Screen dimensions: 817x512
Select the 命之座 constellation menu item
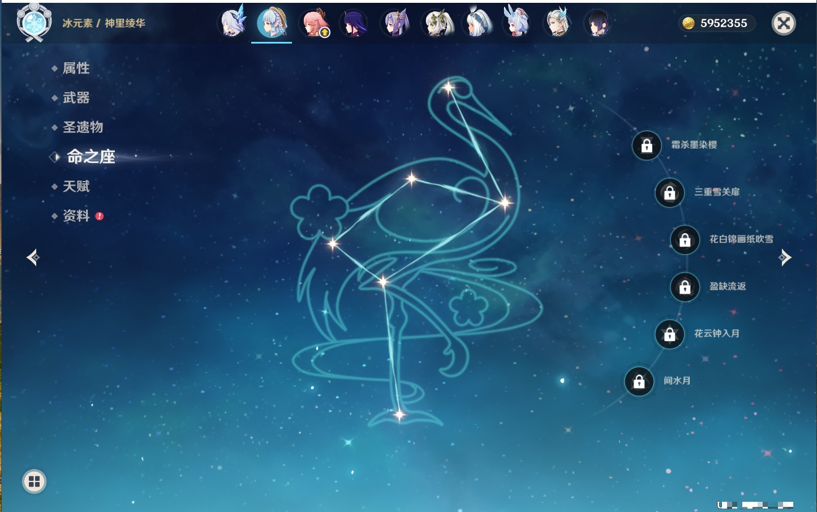point(91,157)
